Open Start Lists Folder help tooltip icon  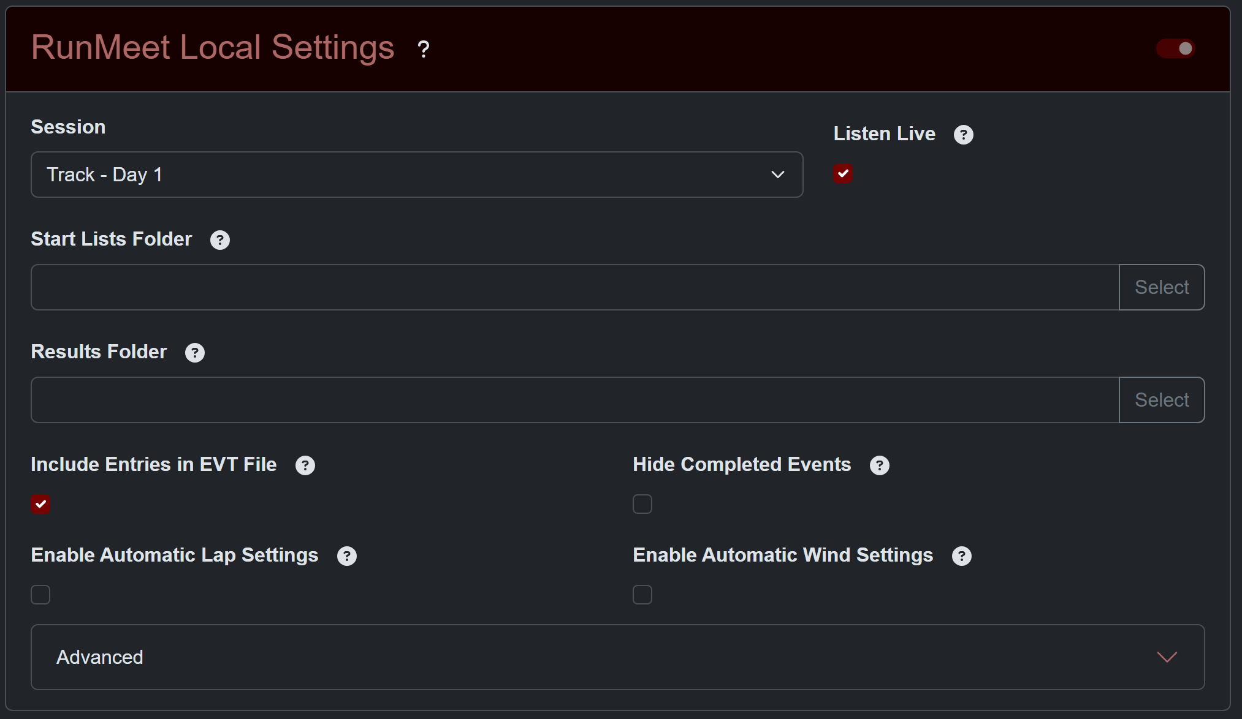click(219, 240)
